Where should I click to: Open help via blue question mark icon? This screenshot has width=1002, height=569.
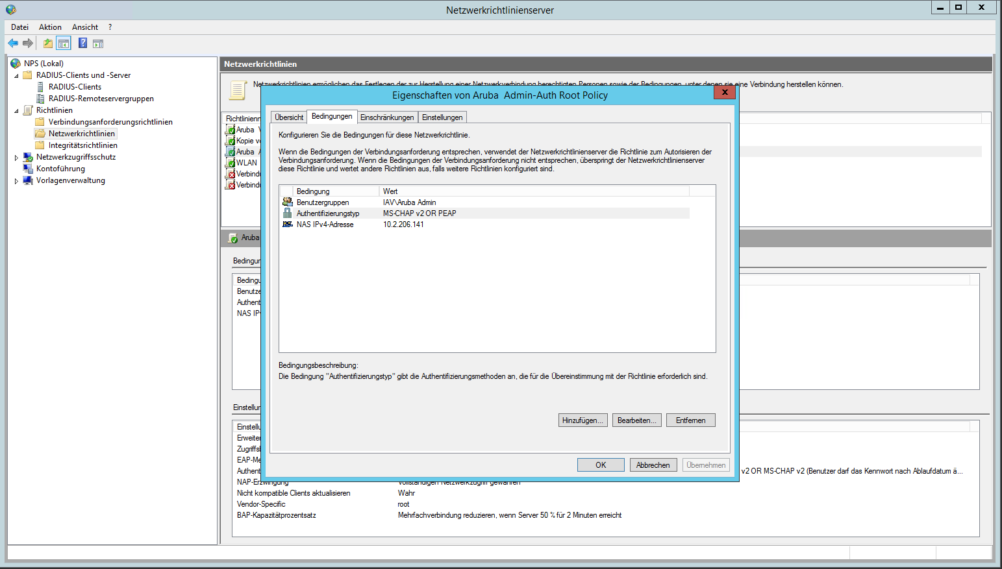[82, 43]
